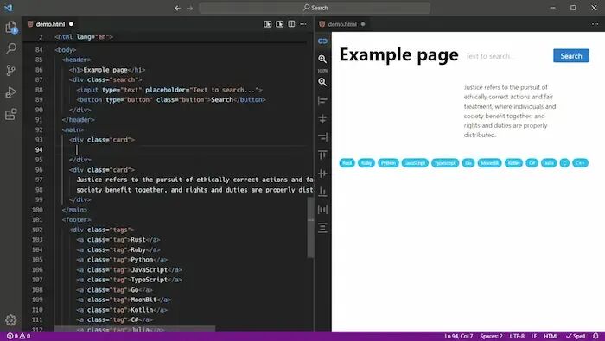Viewport: 605px width, 341px height.
Task: Open the Search view in activity bar
Action: point(10,48)
